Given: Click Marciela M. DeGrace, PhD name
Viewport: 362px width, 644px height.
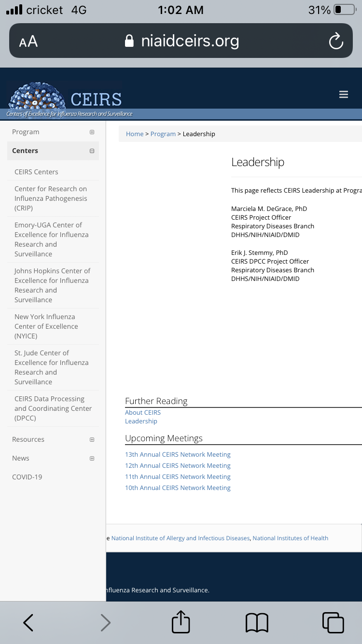Looking at the screenshot, I should [269, 209].
